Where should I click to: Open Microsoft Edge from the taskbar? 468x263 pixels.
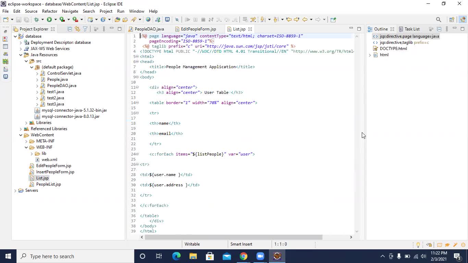click(x=176, y=256)
